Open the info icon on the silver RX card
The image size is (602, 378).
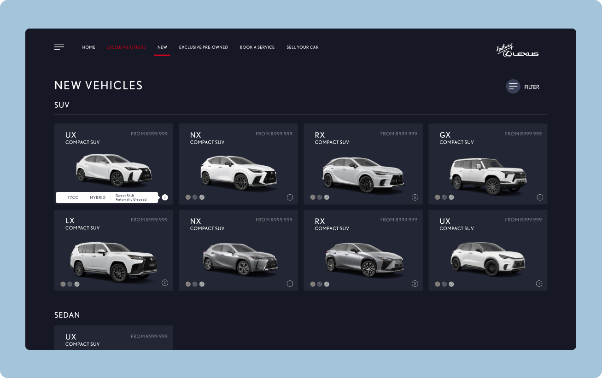[415, 284]
